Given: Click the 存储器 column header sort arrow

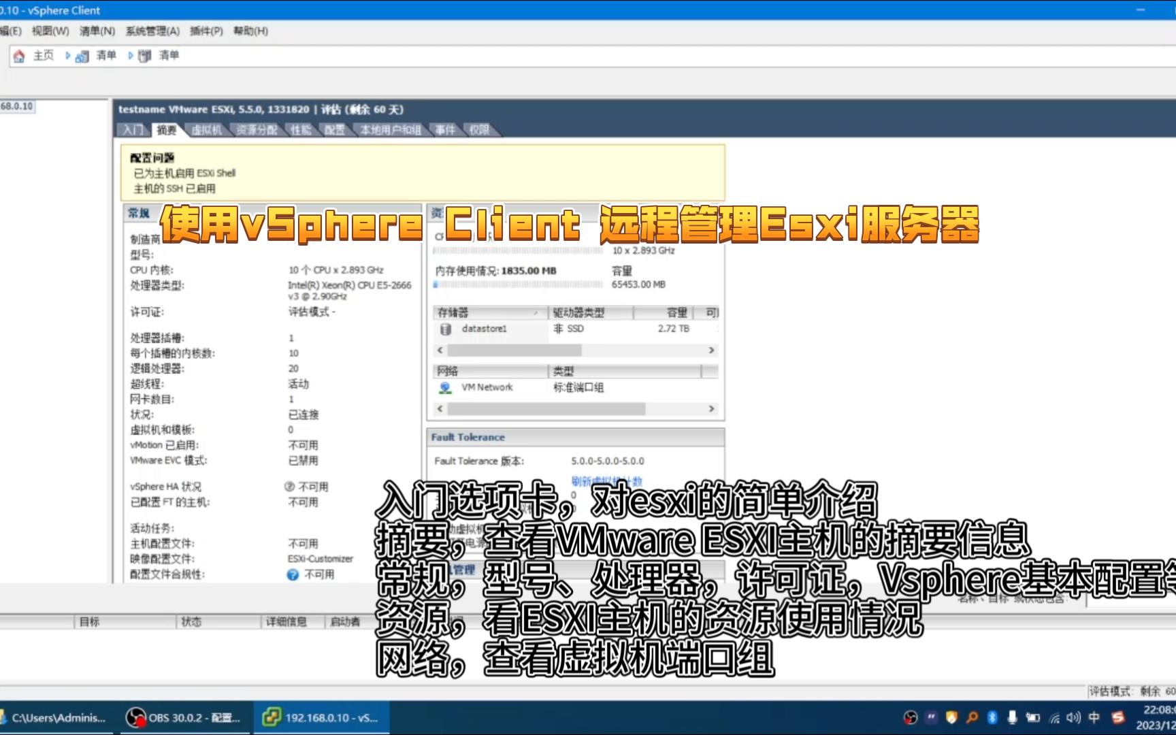Looking at the screenshot, I should tap(536, 313).
